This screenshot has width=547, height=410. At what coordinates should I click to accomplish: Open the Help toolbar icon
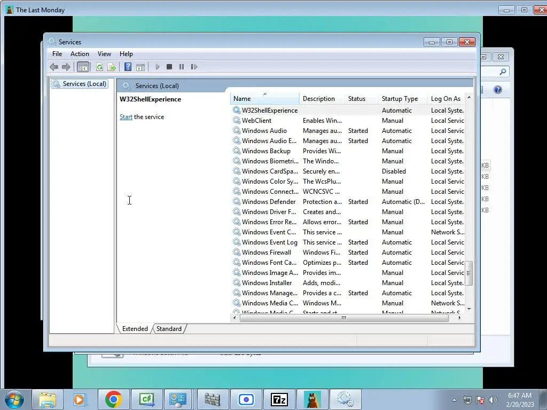click(x=128, y=67)
